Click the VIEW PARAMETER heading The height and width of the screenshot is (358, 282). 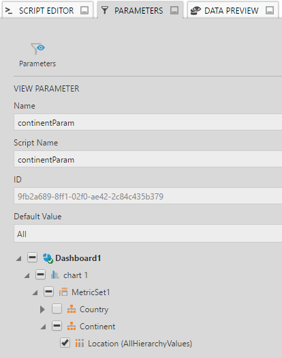pyautogui.click(x=46, y=89)
